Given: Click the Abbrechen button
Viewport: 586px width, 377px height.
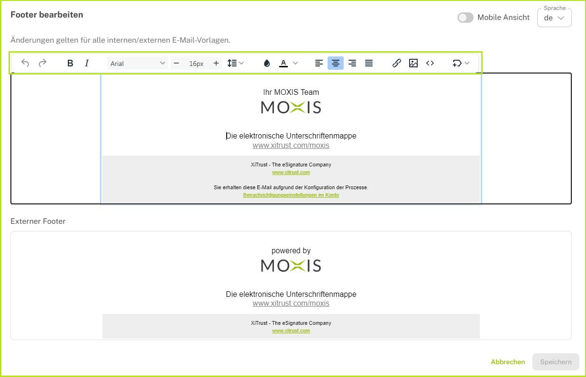Looking at the screenshot, I should [508, 362].
